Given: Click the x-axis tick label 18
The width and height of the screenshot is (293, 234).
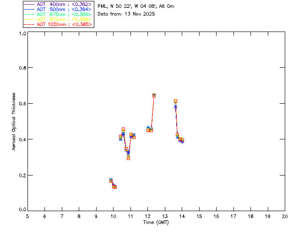Looking at the screenshot, I should [x=250, y=216].
